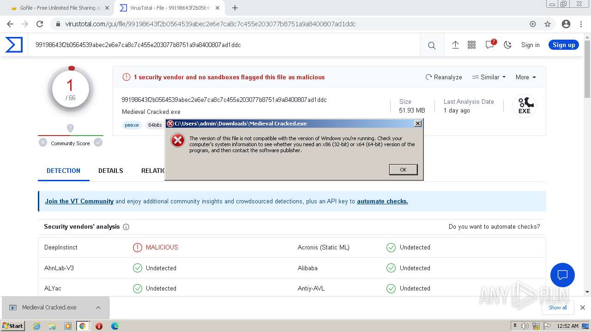Open a new browser tab
Screen dimensions: 591x332
point(235,8)
